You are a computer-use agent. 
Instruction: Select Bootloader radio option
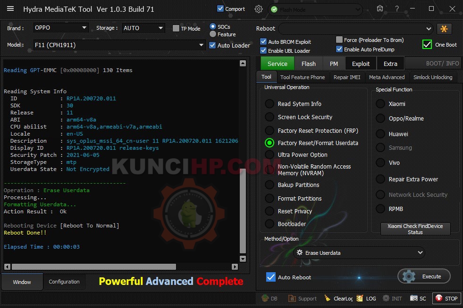269,224
